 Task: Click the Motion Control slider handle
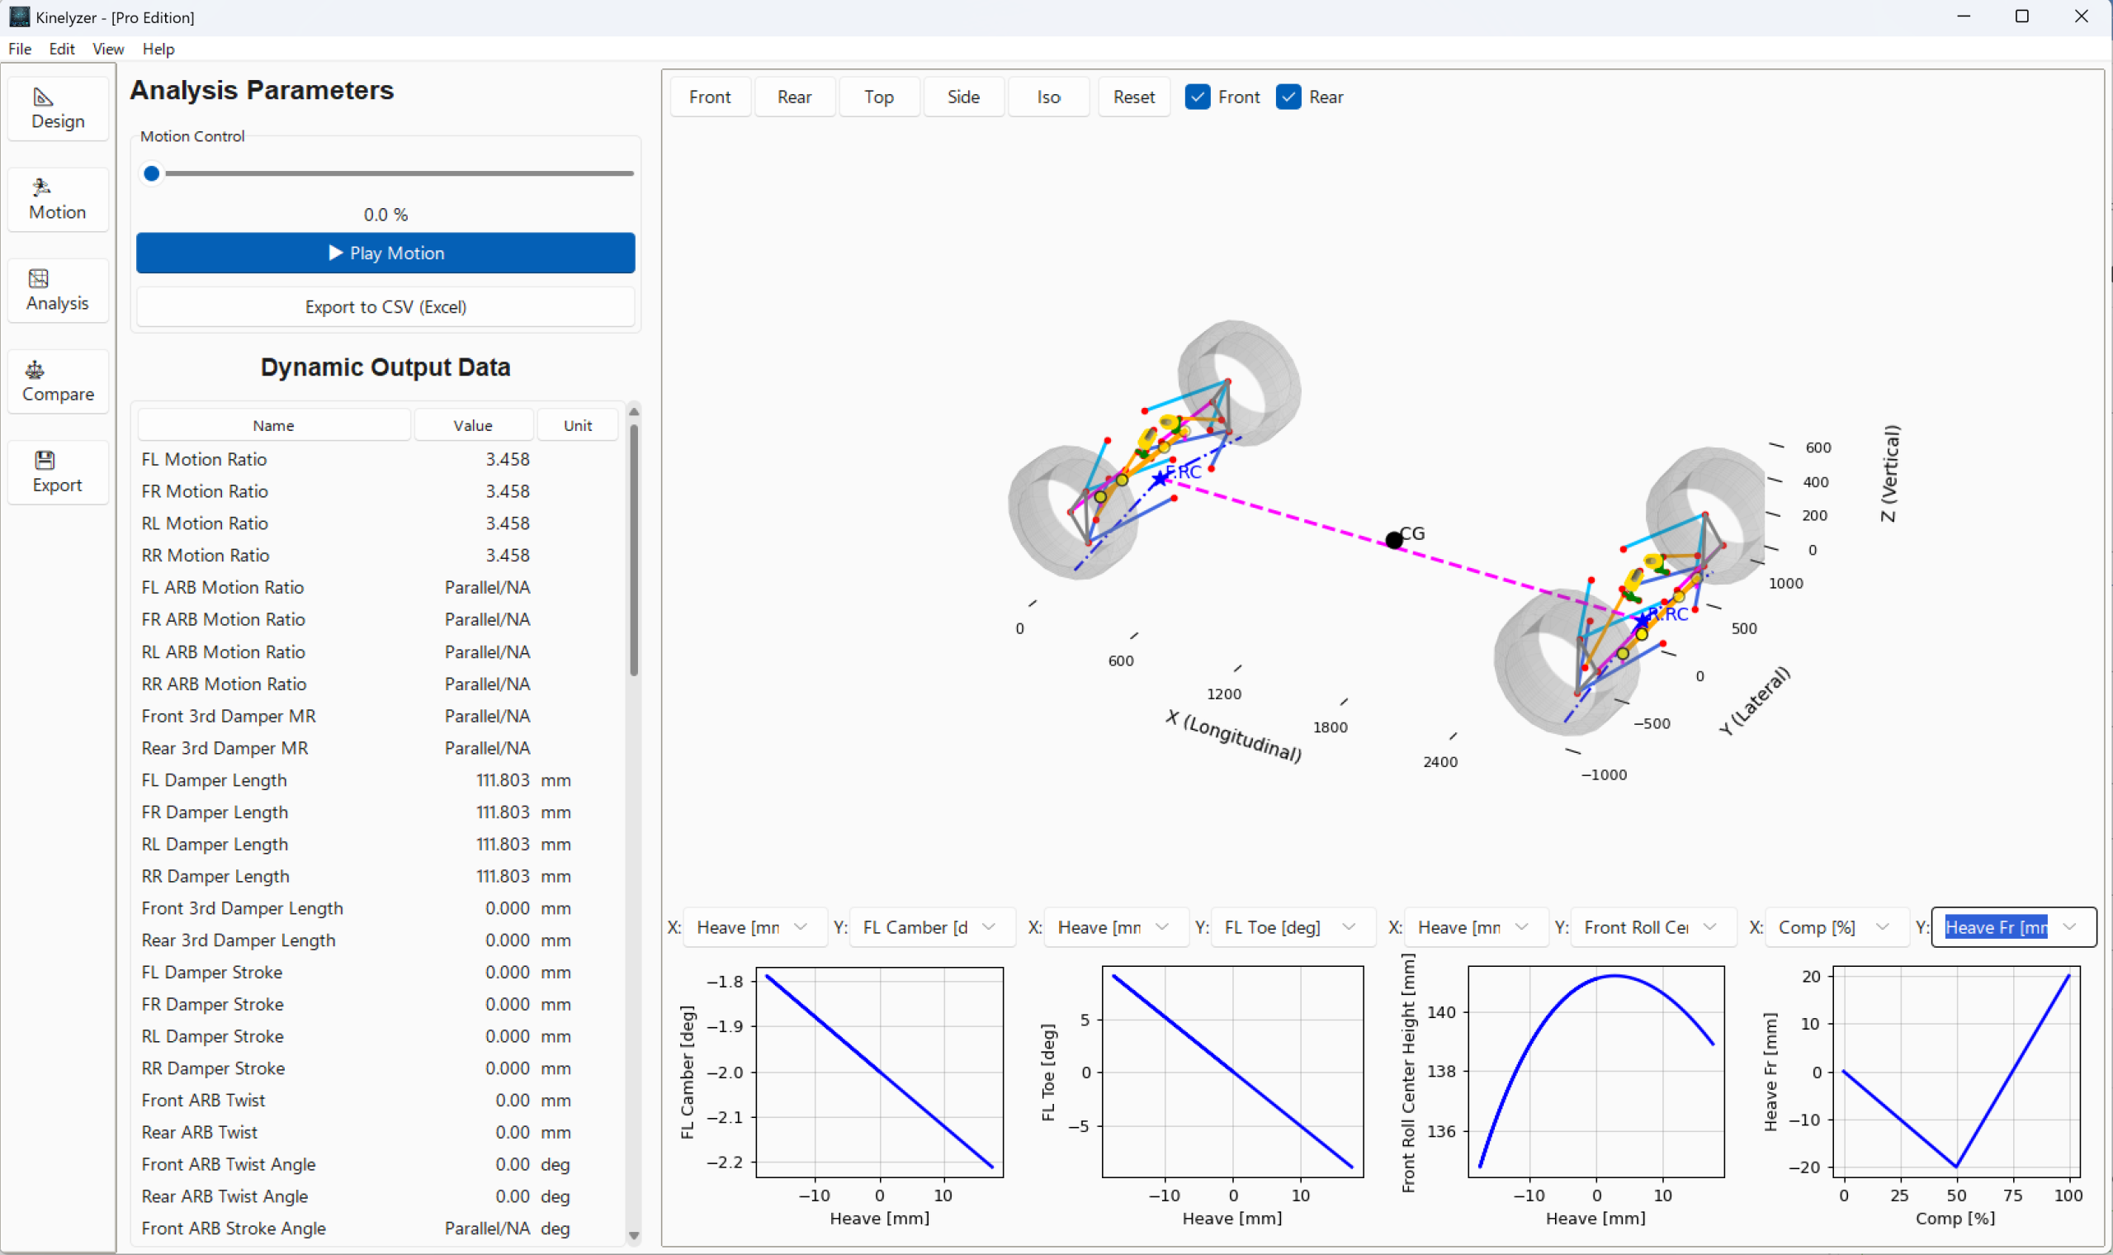pos(152,173)
